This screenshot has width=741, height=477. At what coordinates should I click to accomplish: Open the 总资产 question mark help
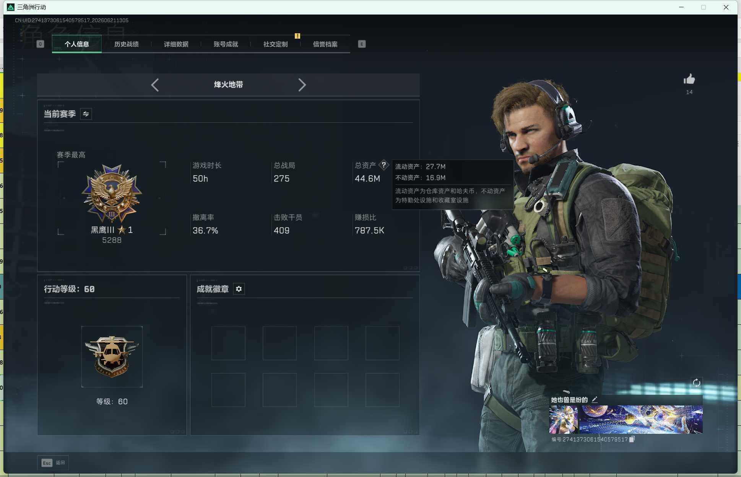384,165
